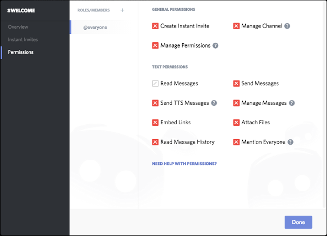This screenshot has width=327, height=236.
Task: Toggle Manage Channel permission checkbox
Action: click(236, 26)
